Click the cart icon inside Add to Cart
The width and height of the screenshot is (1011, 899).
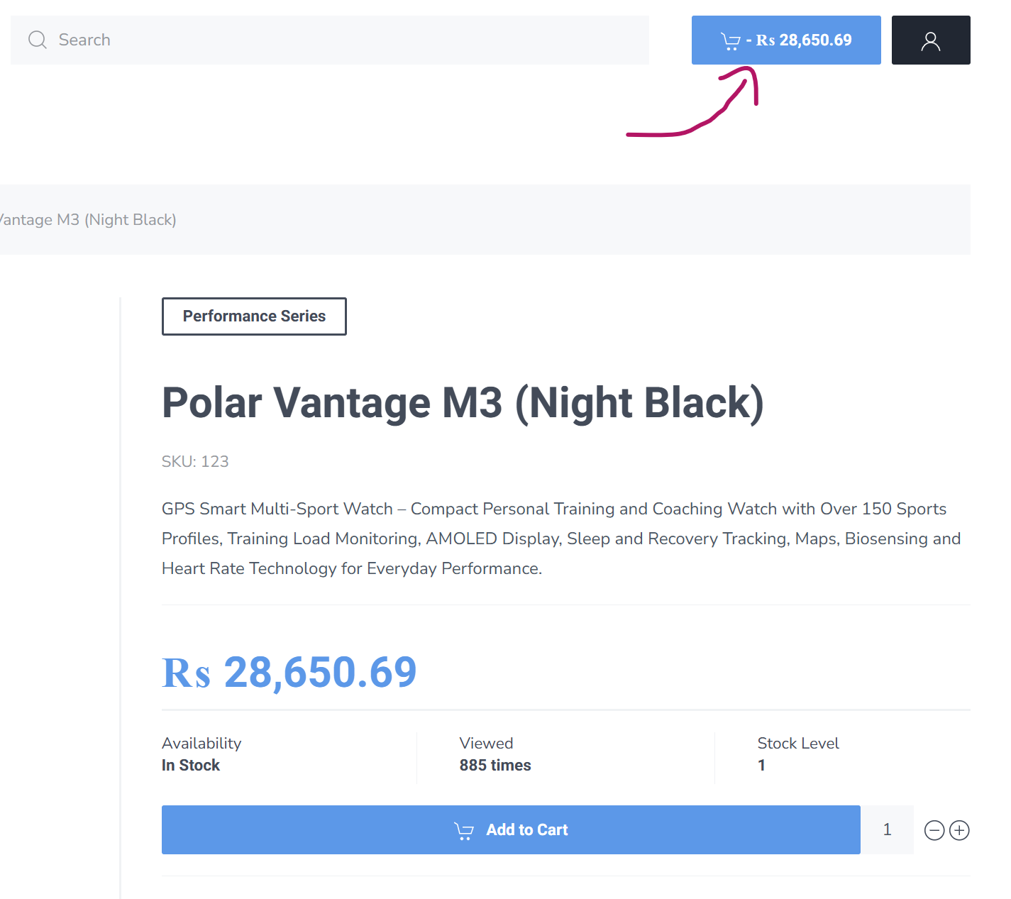[x=464, y=830]
